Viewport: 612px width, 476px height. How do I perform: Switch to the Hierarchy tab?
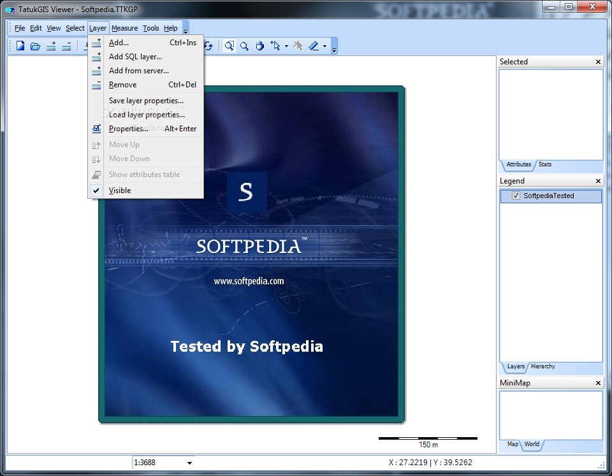[x=543, y=366]
